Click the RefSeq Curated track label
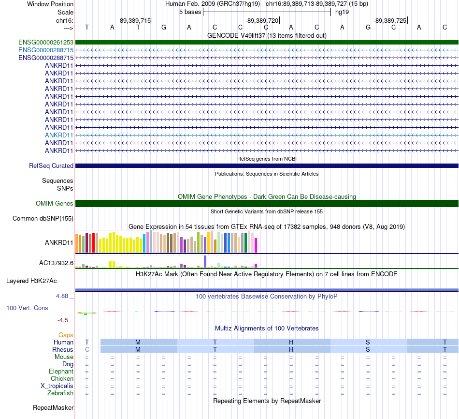Viewport: 459px width, 419px height. (x=51, y=165)
